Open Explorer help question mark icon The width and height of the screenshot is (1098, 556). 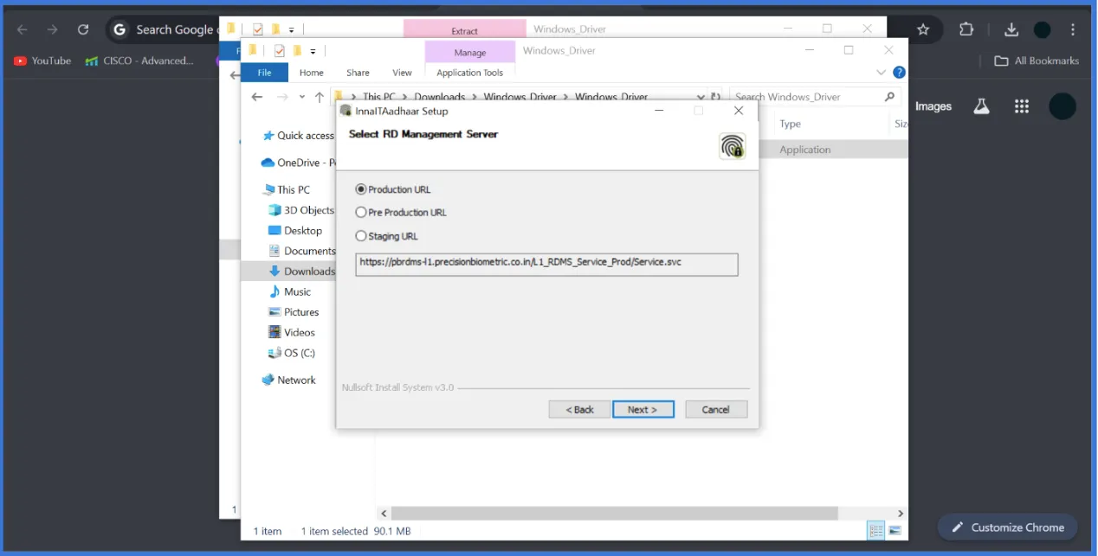point(899,73)
